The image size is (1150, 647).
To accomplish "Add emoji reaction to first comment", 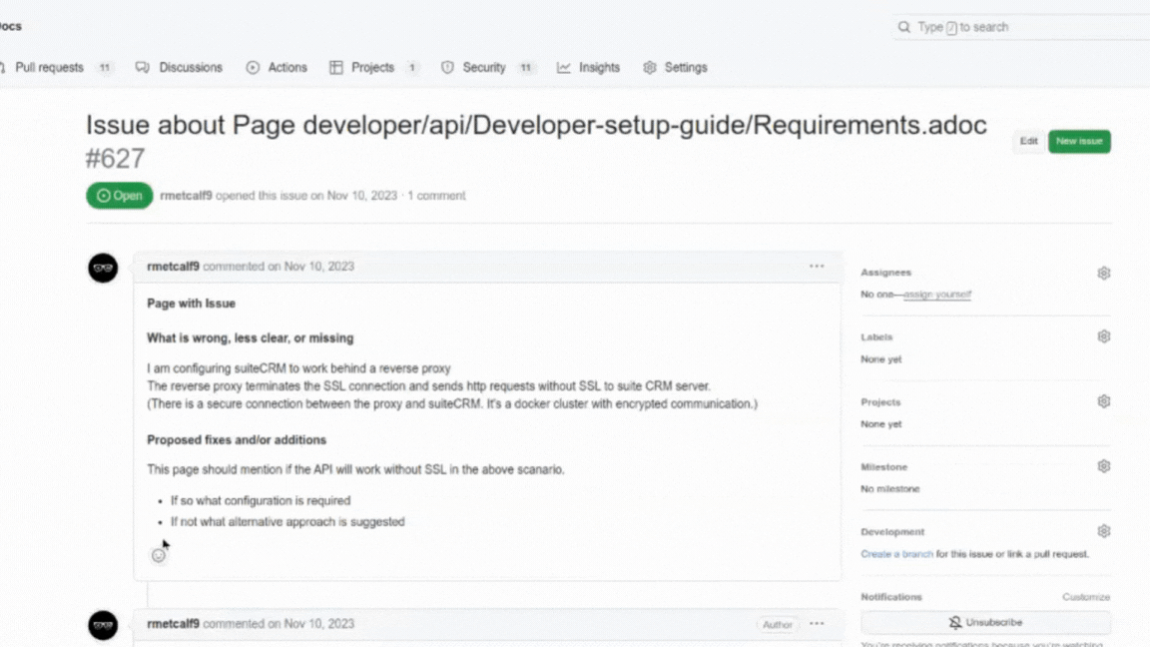I will [x=158, y=555].
